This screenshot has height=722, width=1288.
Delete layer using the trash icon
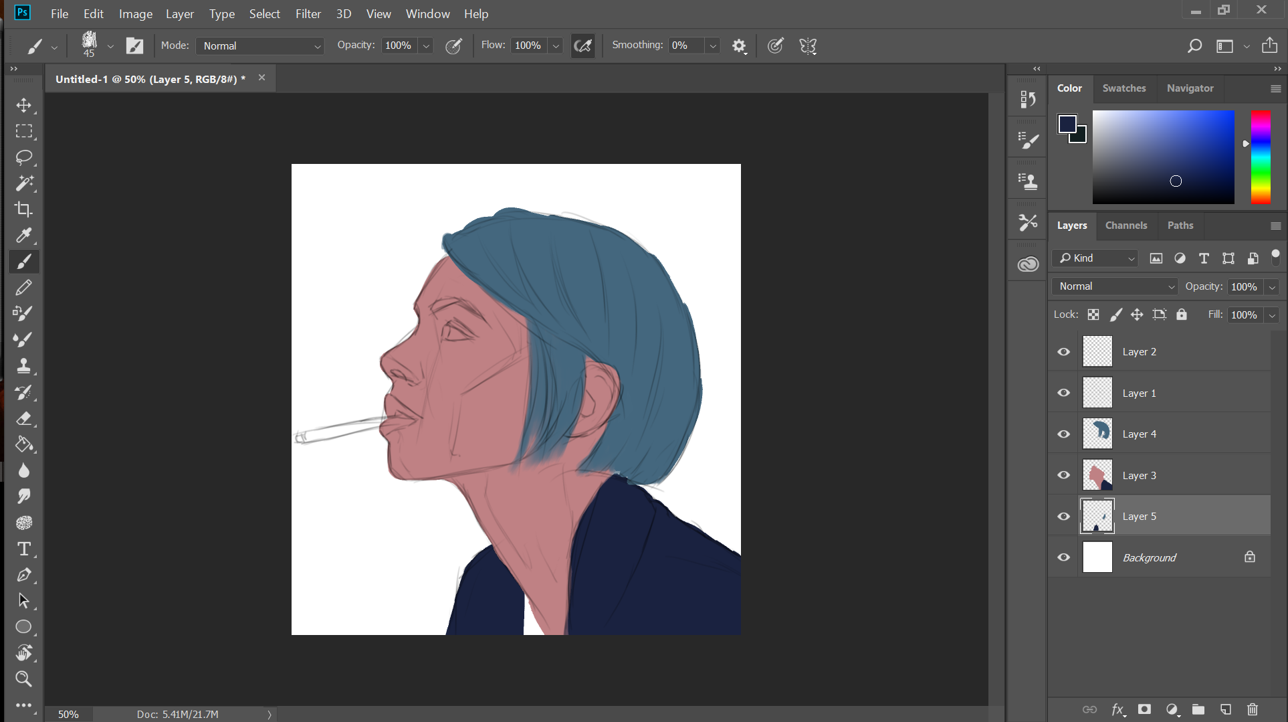point(1253,709)
